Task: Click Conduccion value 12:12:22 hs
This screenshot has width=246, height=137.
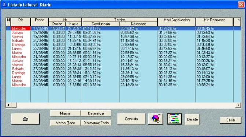Action: coord(92,69)
